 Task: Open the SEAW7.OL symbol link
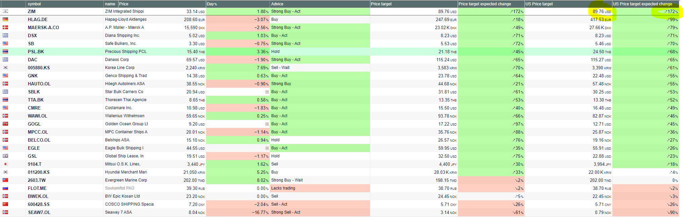tap(39, 212)
